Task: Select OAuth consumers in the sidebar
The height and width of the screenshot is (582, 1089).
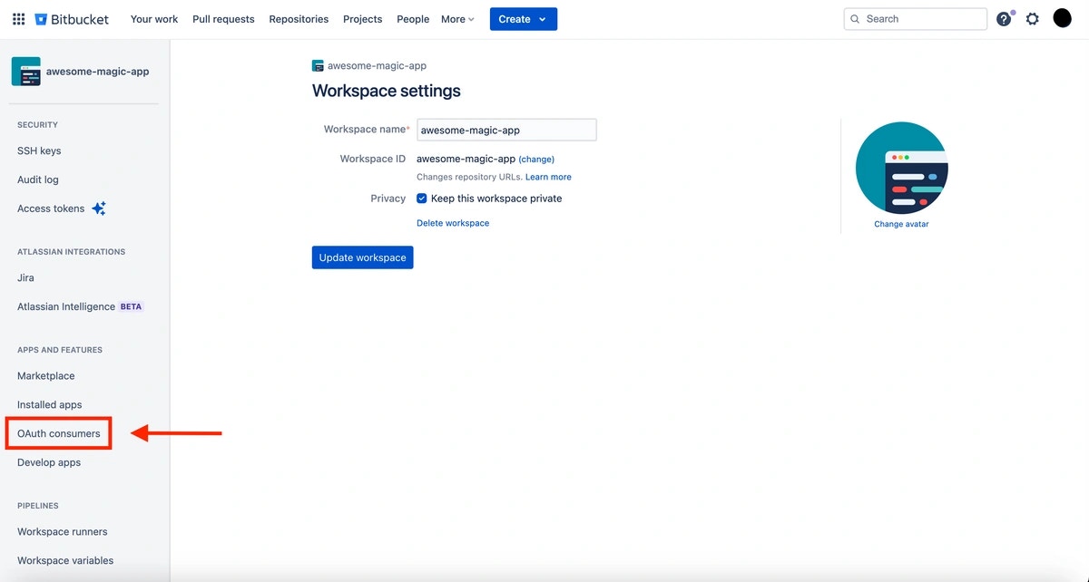Action: (x=57, y=433)
